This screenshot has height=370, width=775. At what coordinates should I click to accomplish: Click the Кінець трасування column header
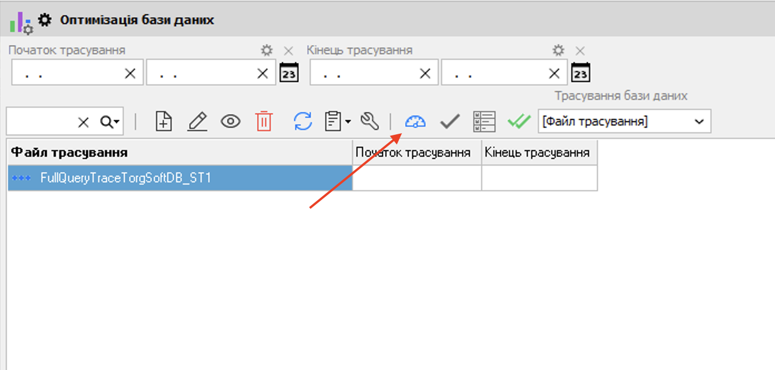tap(538, 153)
